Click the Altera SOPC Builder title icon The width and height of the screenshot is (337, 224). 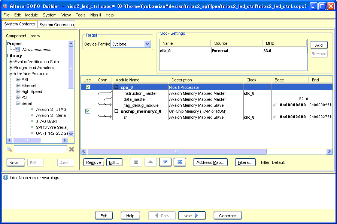pyautogui.click(x=5, y=6)
